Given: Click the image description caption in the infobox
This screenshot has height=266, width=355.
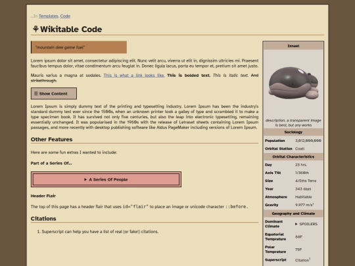Looking at the screenshot, I should click(x=293, y=123).
